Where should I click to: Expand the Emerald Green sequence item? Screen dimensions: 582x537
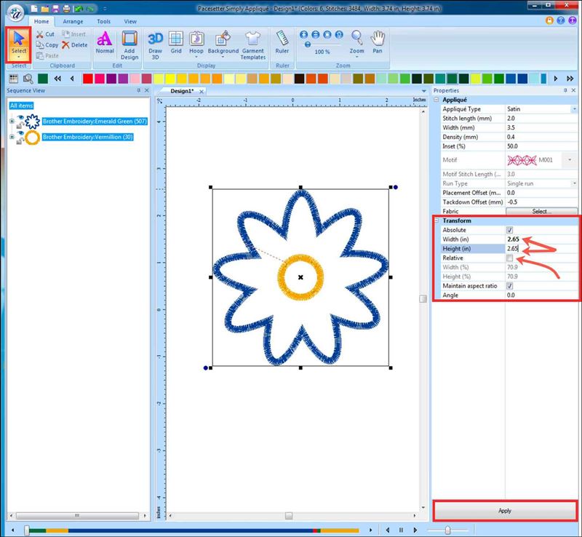(12, 121)
